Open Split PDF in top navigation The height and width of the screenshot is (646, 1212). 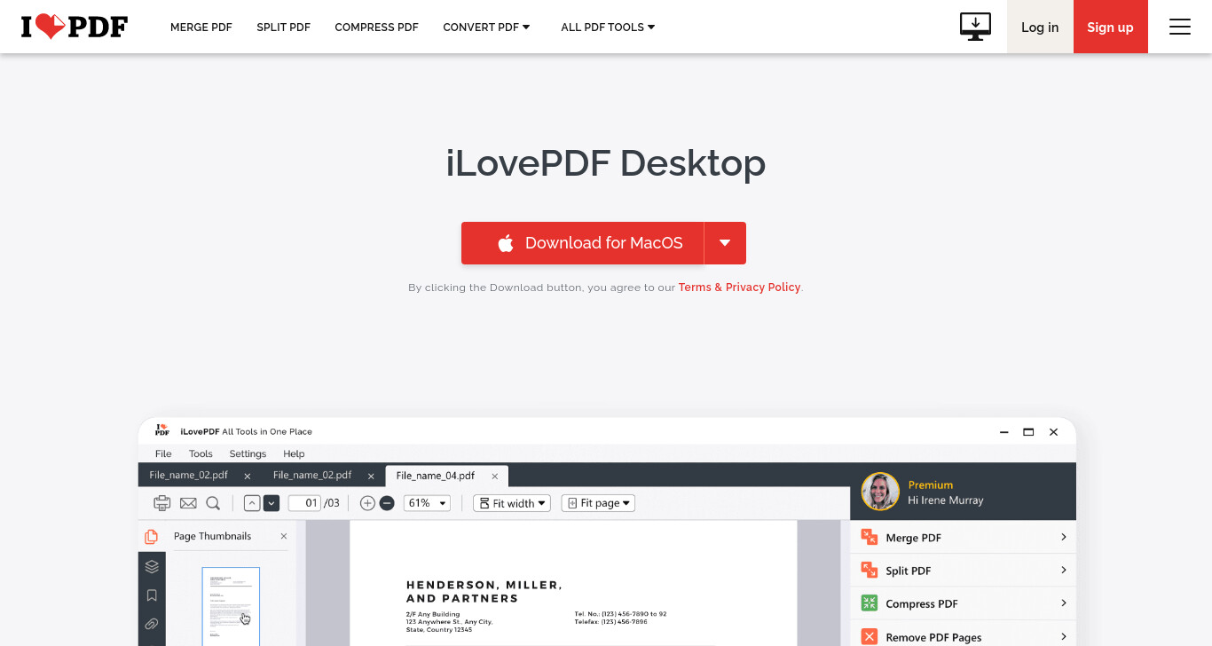click(284, 28)
